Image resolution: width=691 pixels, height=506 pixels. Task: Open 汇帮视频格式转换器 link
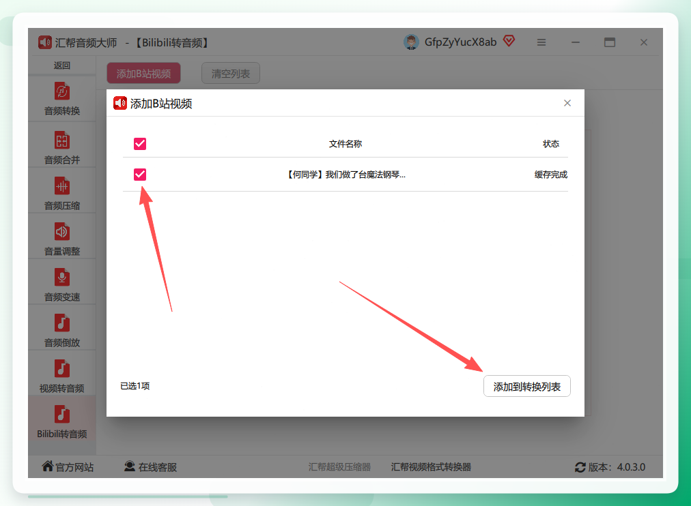(x=431, y=467)
